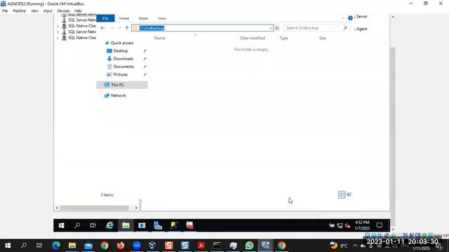Image resolution: width=449 pixels, height=252 pixels.
Task: Expand last SQL Native Client tree node
Action: (58, 38)
